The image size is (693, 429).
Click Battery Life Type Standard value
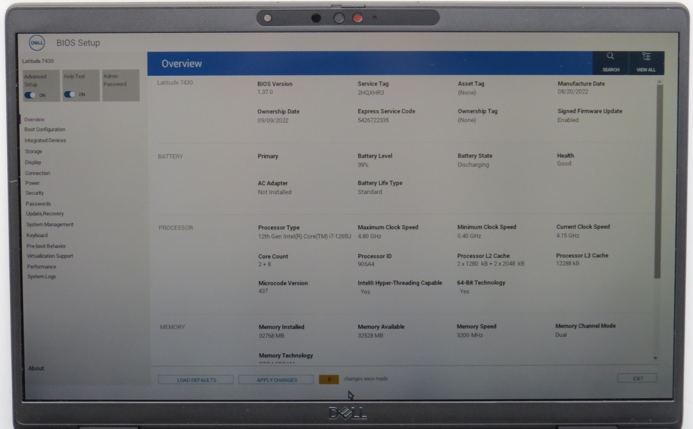(370, 192)
